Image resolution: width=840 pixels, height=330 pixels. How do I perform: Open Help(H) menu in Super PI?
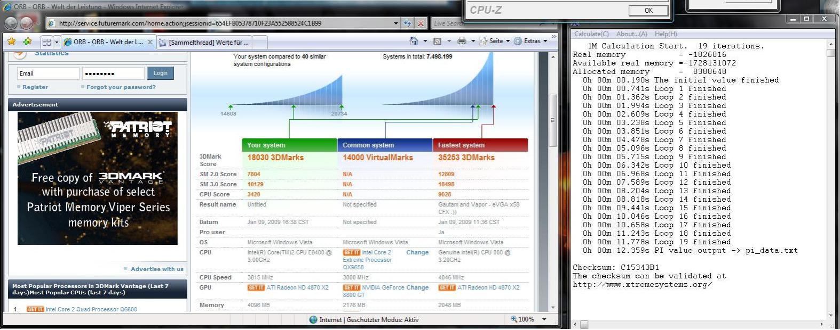[x=666, y=34]
